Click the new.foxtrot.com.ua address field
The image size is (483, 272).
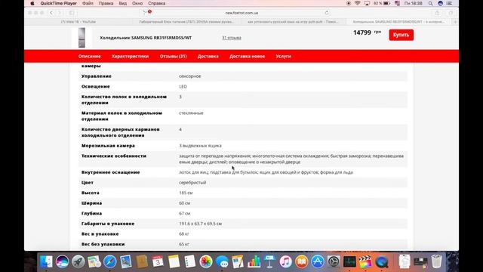(241, 13)
